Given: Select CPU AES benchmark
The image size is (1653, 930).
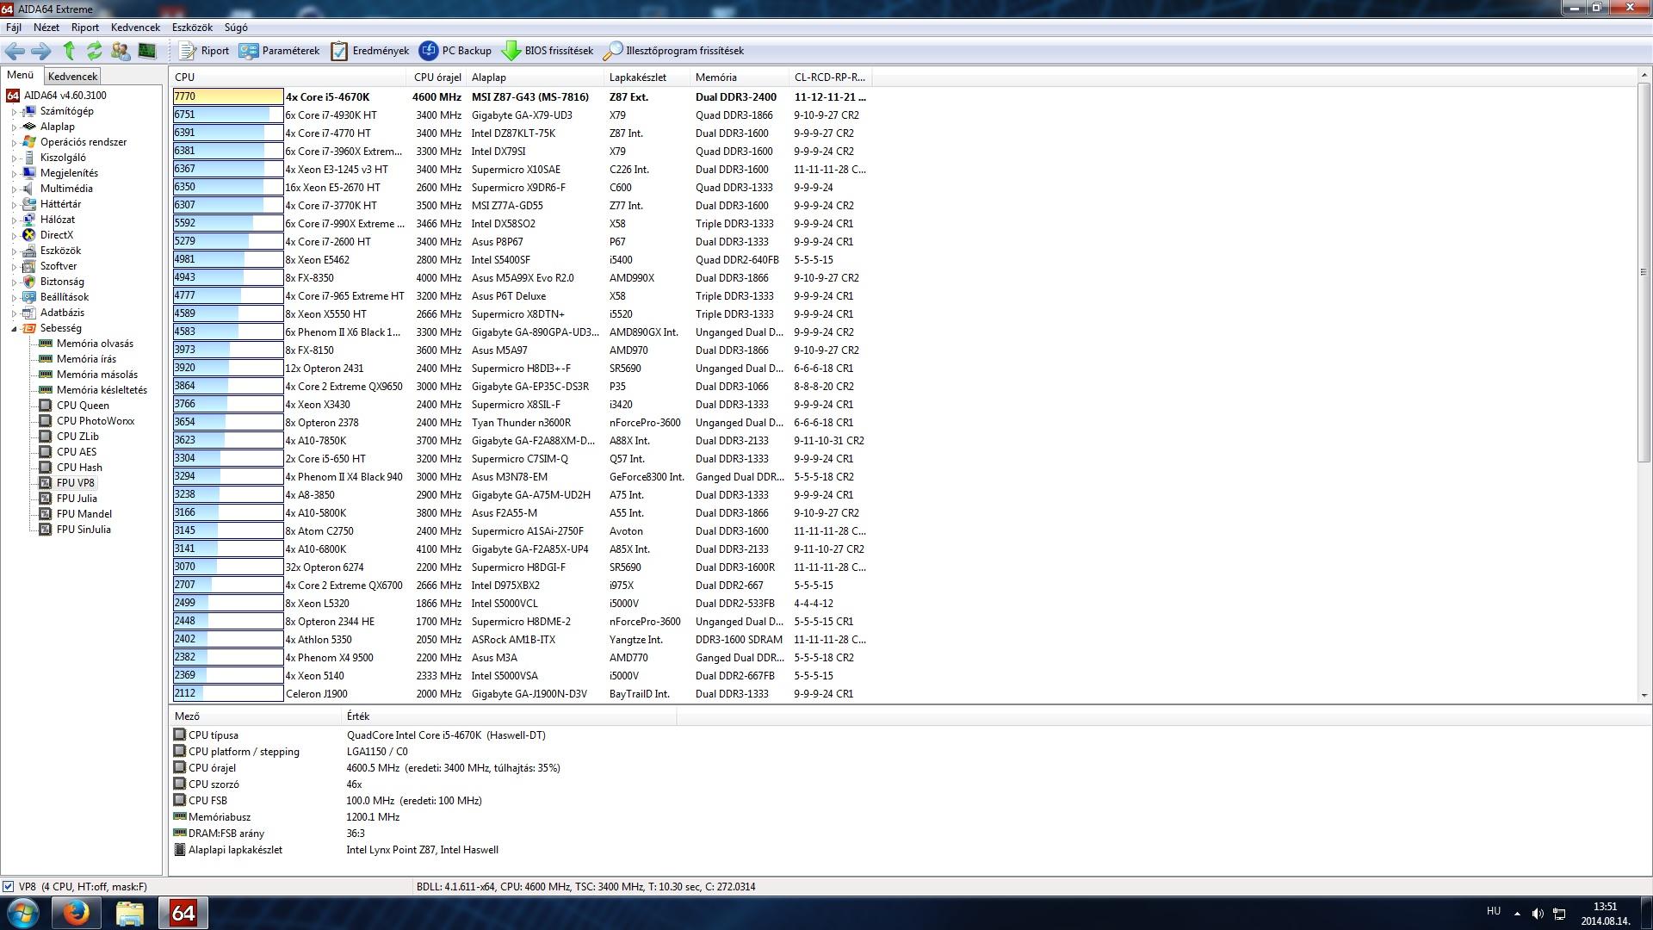Looking at the screenshot, I should click(77, 452).
